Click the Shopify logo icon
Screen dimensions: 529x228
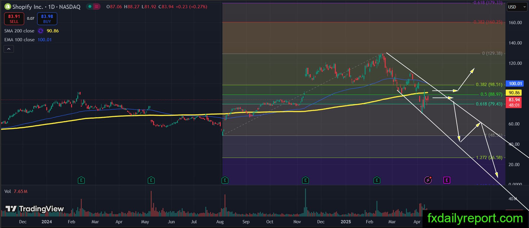click(x=7, y=6)
